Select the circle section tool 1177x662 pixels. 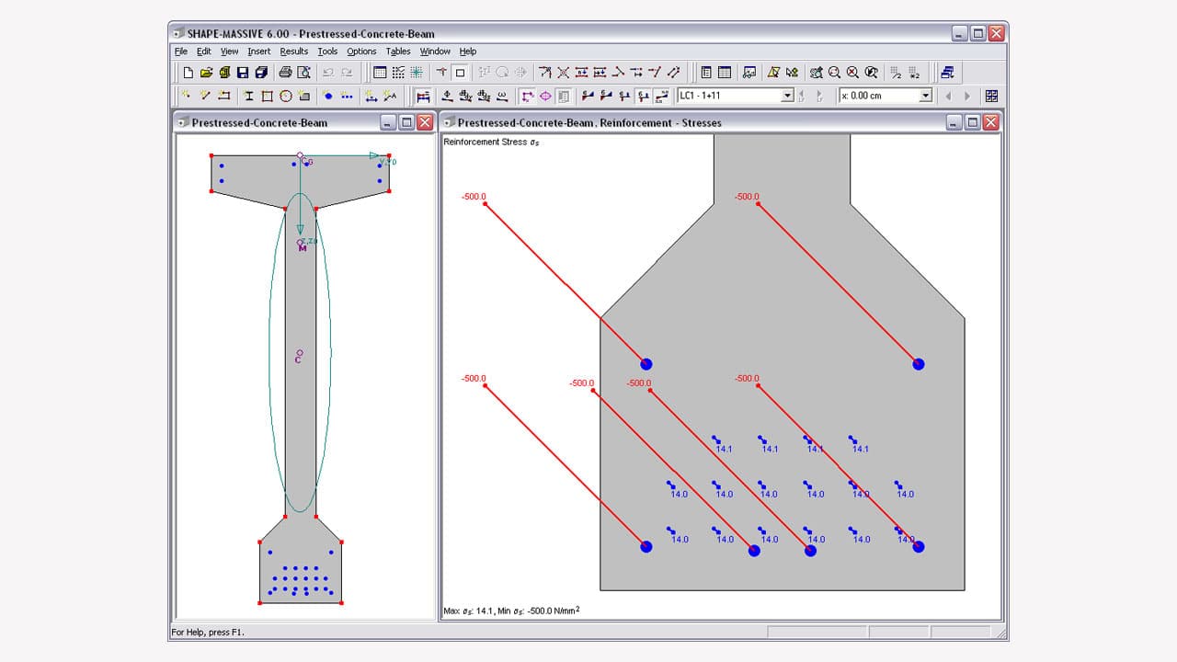(x=285, y=96)
